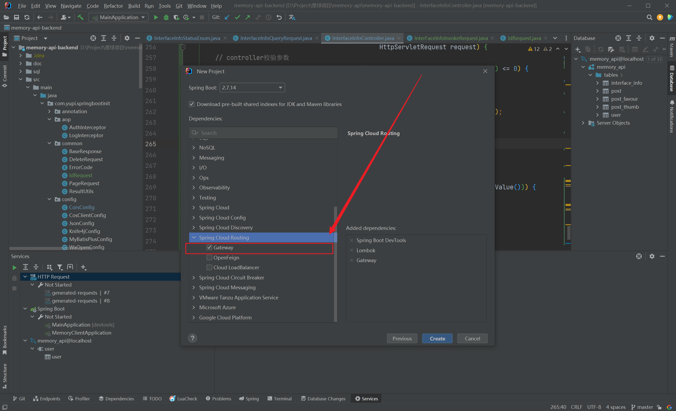Click the master branch in status bar
The width and height of the screenshot is (676, 411).
click(642, 407)
